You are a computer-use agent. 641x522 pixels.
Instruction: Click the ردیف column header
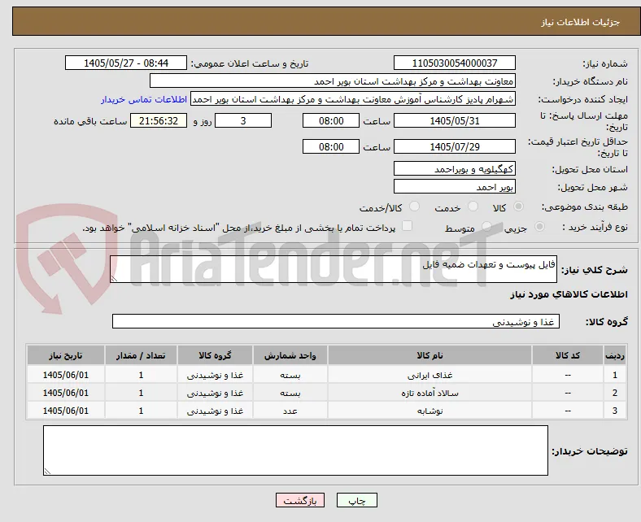pyautogui.click(x=614, y=355)
